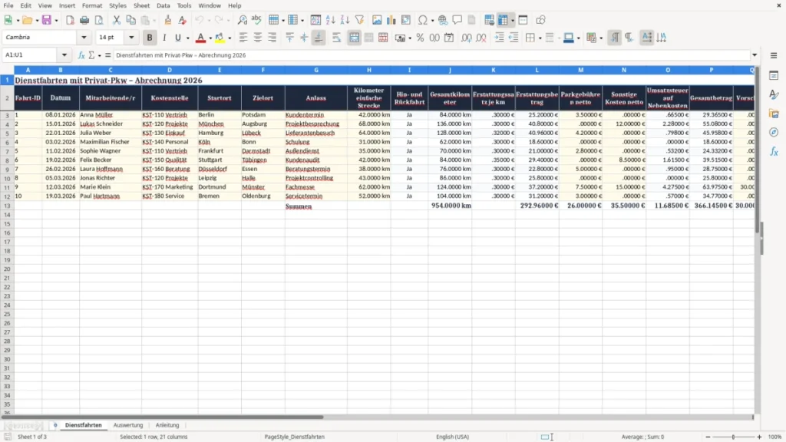The image size is (786, 442).
Task: Open the Name Box dropdown arrow
Action: tap(64, 55)
